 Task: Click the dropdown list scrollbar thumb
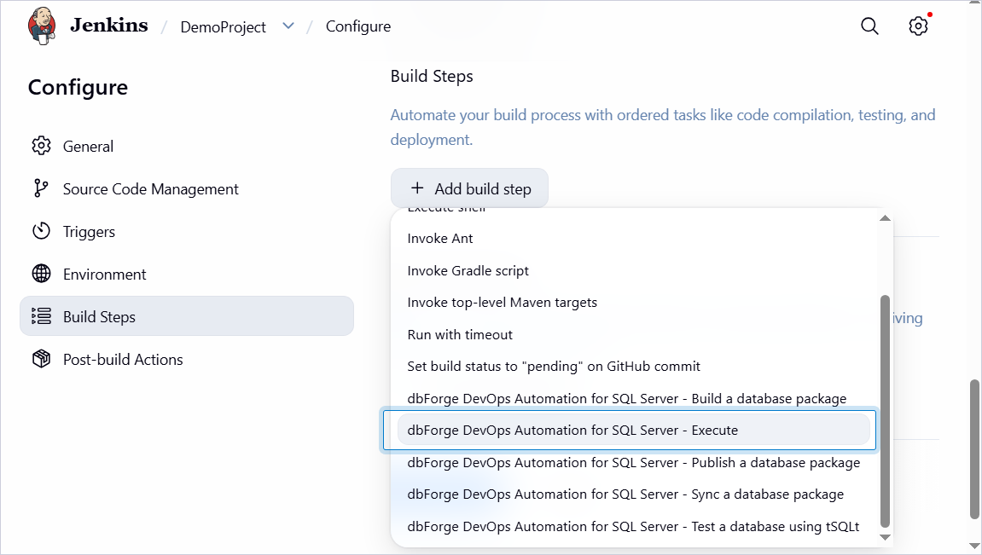[885, 411]
